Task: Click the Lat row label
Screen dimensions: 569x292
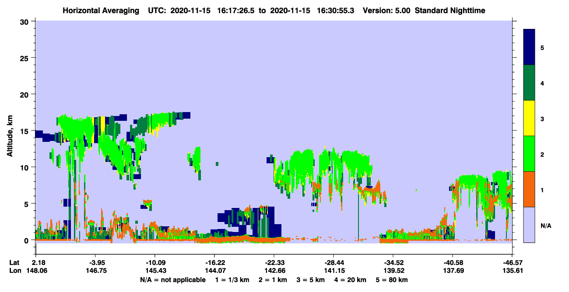Action: coord(14,263)
